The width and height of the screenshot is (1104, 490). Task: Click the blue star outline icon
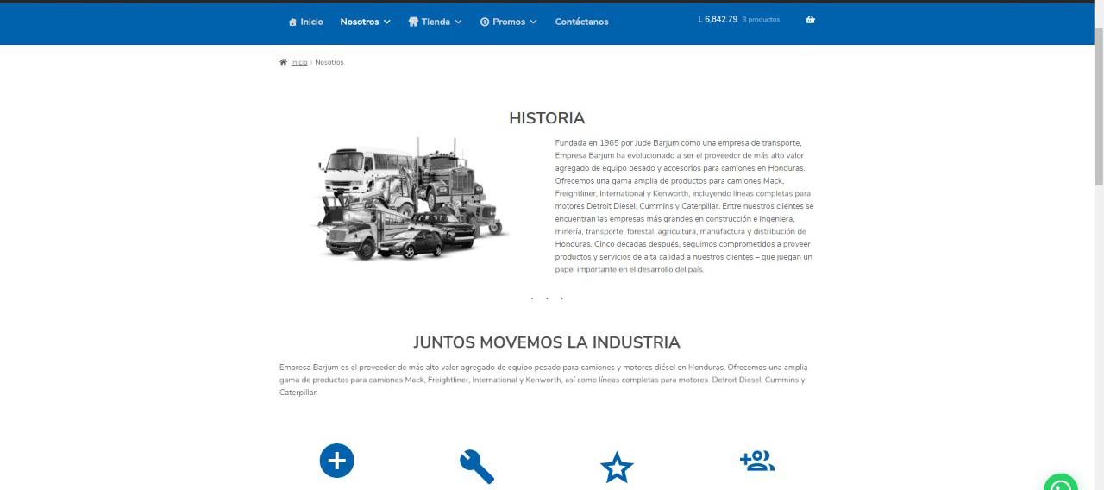(x=617, y=467)
